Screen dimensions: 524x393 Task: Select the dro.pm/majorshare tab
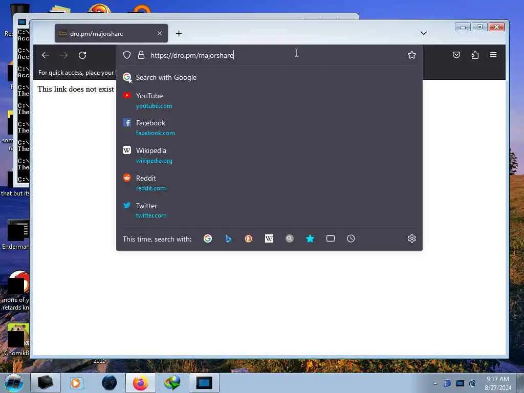pos(111,33)
